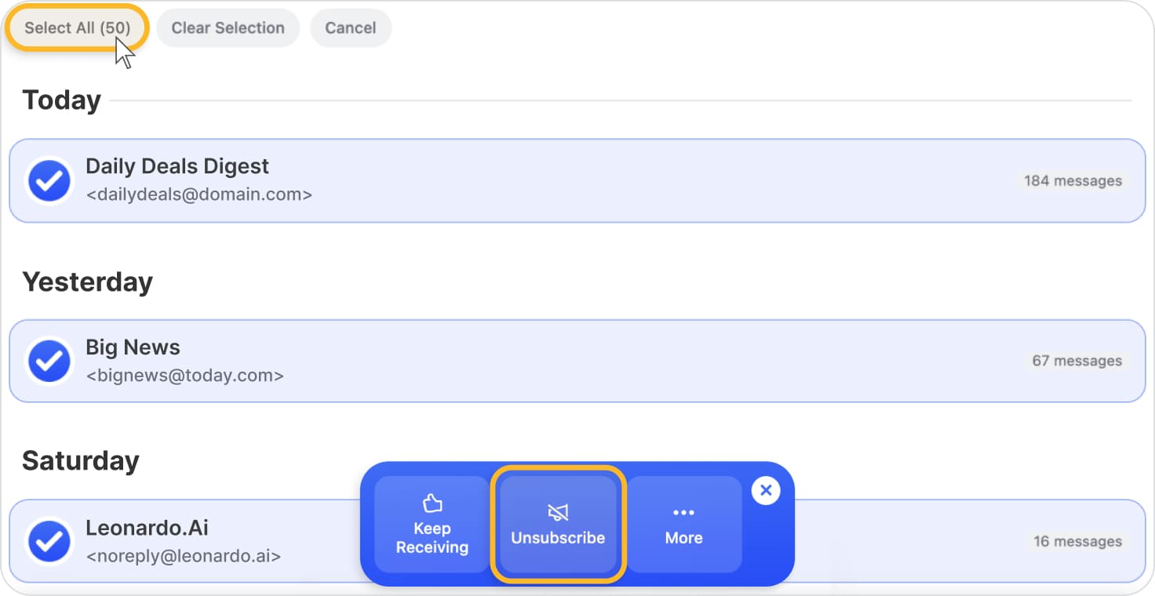Click the checkmark icon beside Big News
This screenshot has width=1155, height=596.
coord(49,361)
